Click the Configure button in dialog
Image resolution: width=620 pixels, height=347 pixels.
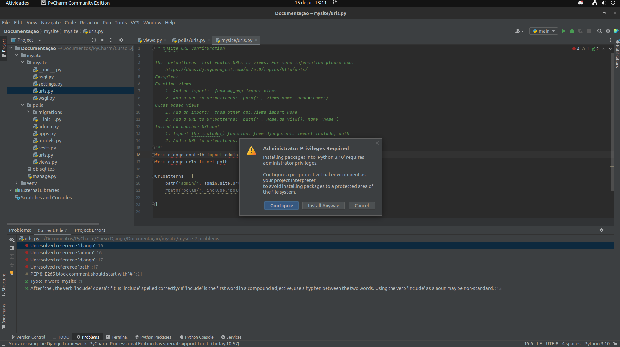pos(281,206)
